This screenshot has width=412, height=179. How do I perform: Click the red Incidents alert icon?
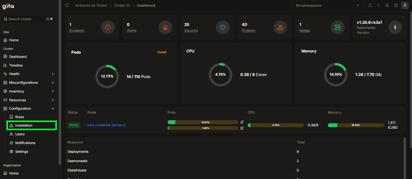click(x=108, y=27)
